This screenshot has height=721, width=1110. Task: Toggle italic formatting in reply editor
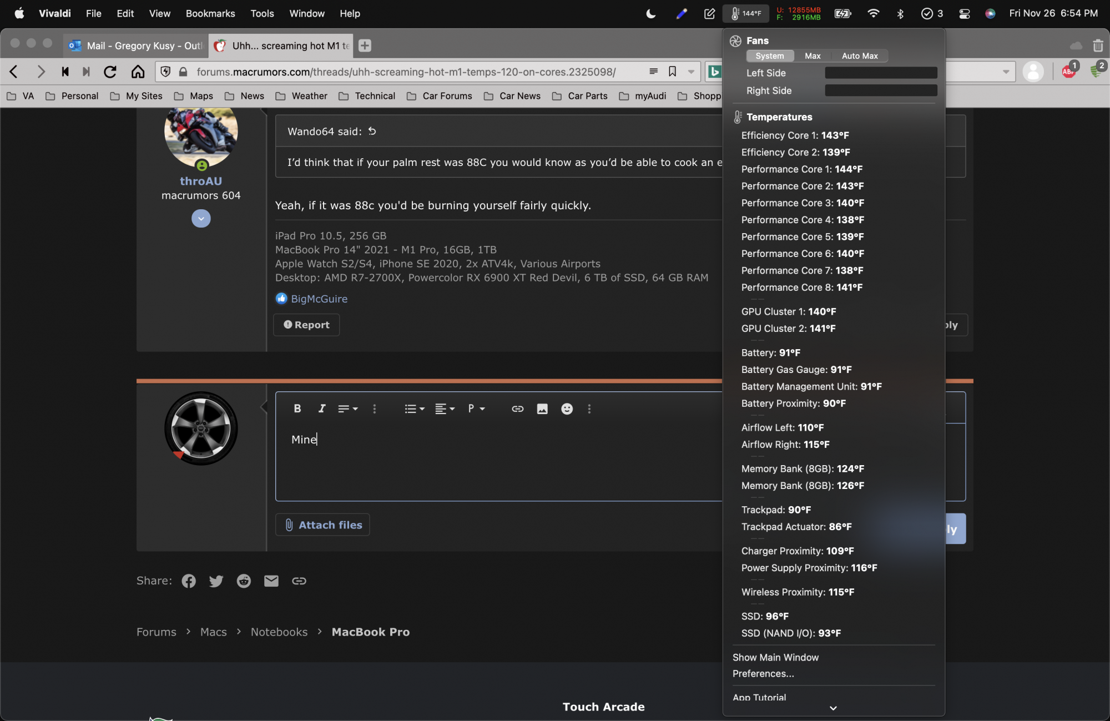coord(321,409)
